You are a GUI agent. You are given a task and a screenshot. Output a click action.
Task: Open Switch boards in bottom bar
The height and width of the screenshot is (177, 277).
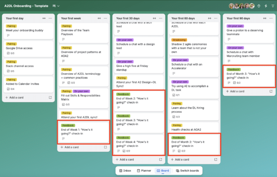pos(187,170)
